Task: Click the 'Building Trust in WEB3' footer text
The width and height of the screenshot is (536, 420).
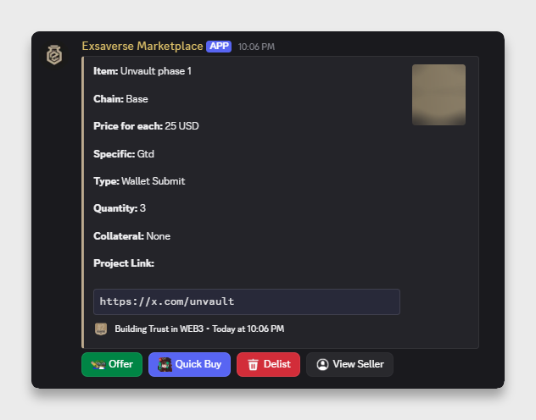Action: click(159, 329)
